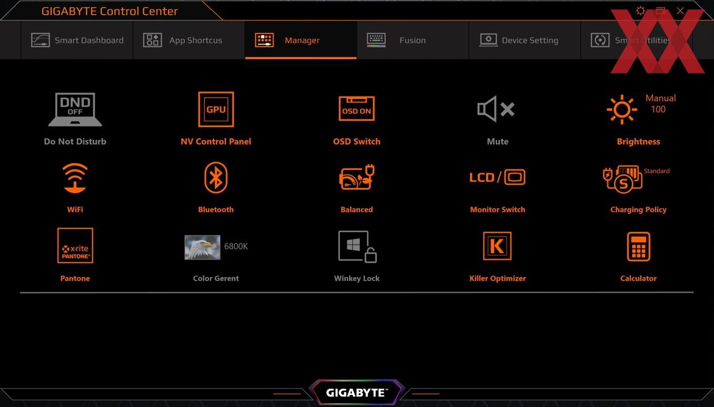Switch to the Fusion tab
This screenshot has width=714, height=407.
tap(413, 40)
